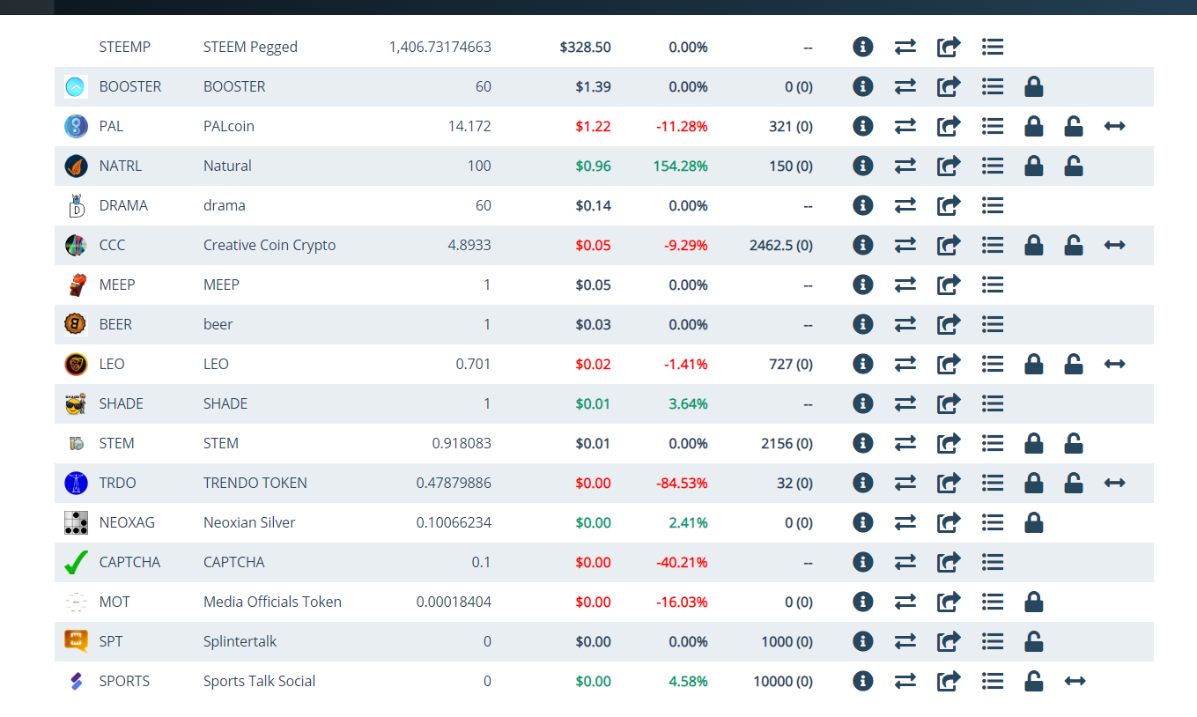The width and height of the screenshot is (1197, 717).
Task: Click the staked amount 2156 (0)
Action: [787, 443]
